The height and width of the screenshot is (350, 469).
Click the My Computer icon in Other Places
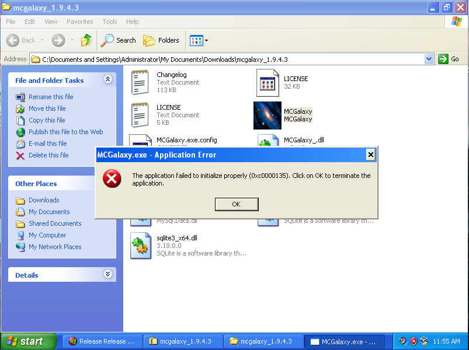point(20,235)
